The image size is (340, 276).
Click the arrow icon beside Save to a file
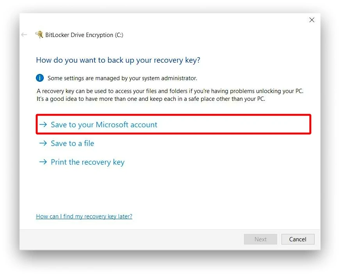click(43, 143)
